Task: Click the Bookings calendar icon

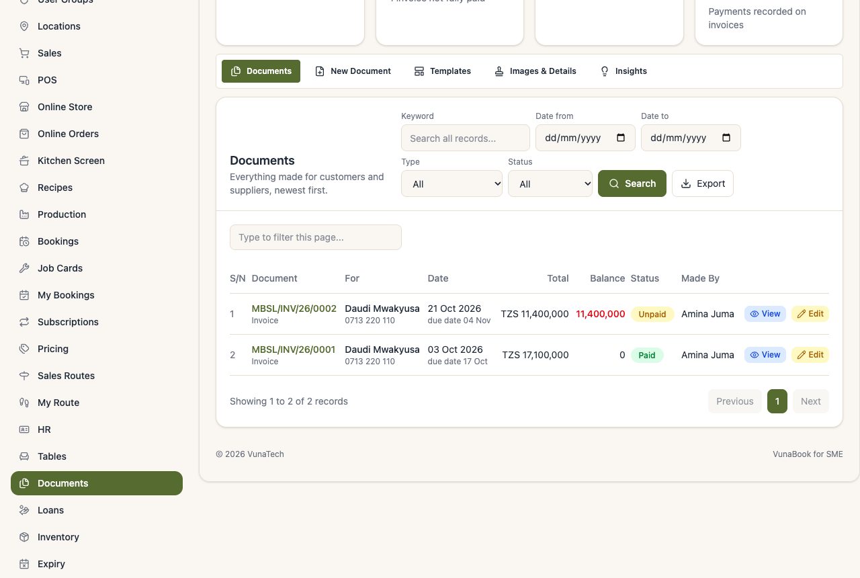Action: coord(24,241)
